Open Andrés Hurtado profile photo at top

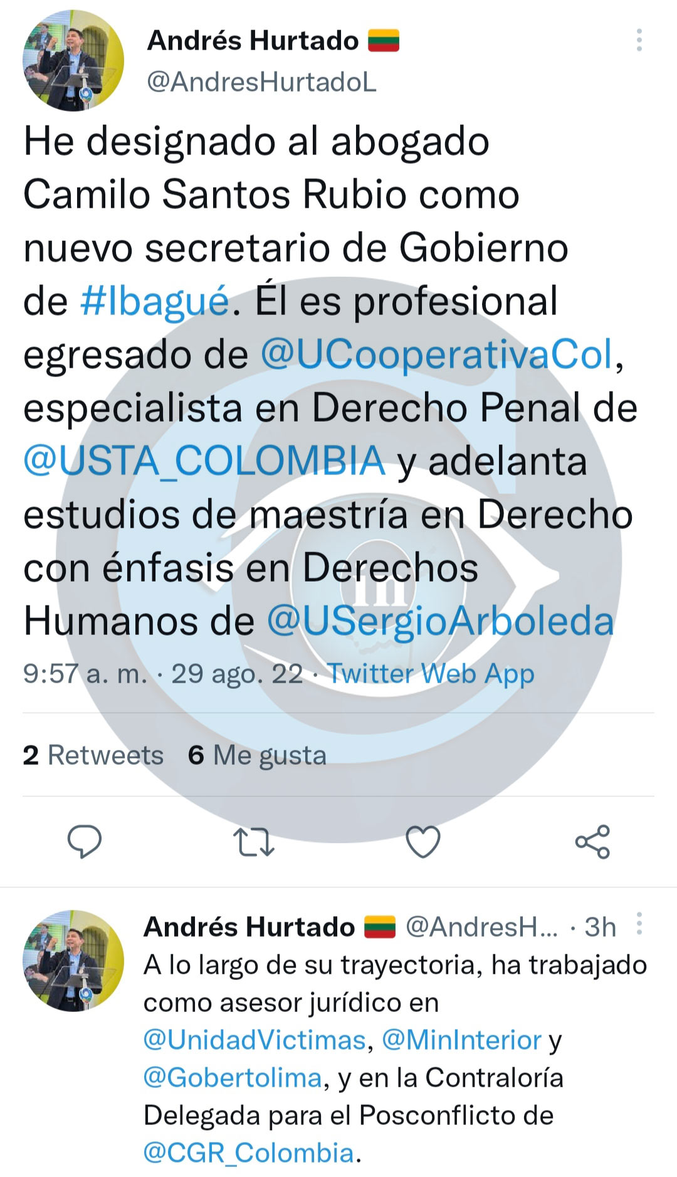[73, 61]
